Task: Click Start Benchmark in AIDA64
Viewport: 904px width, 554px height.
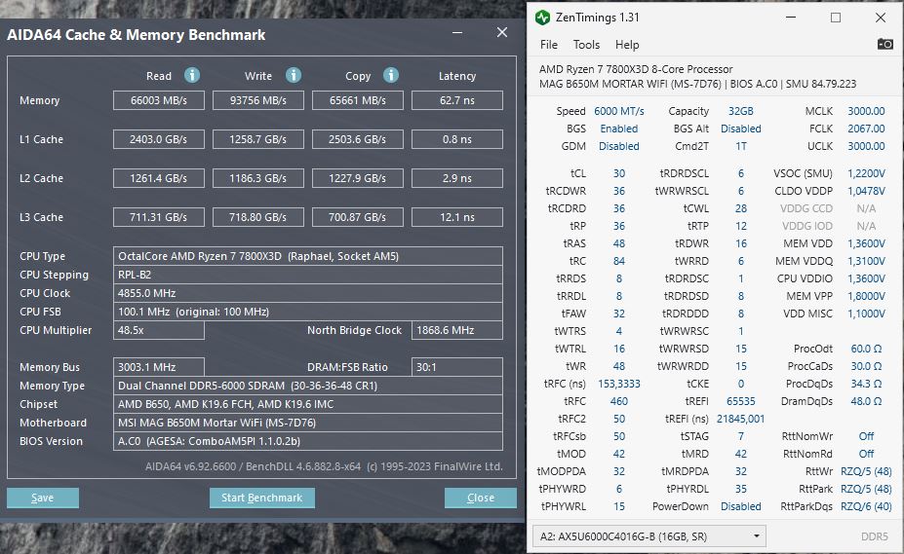Action: 261,498
